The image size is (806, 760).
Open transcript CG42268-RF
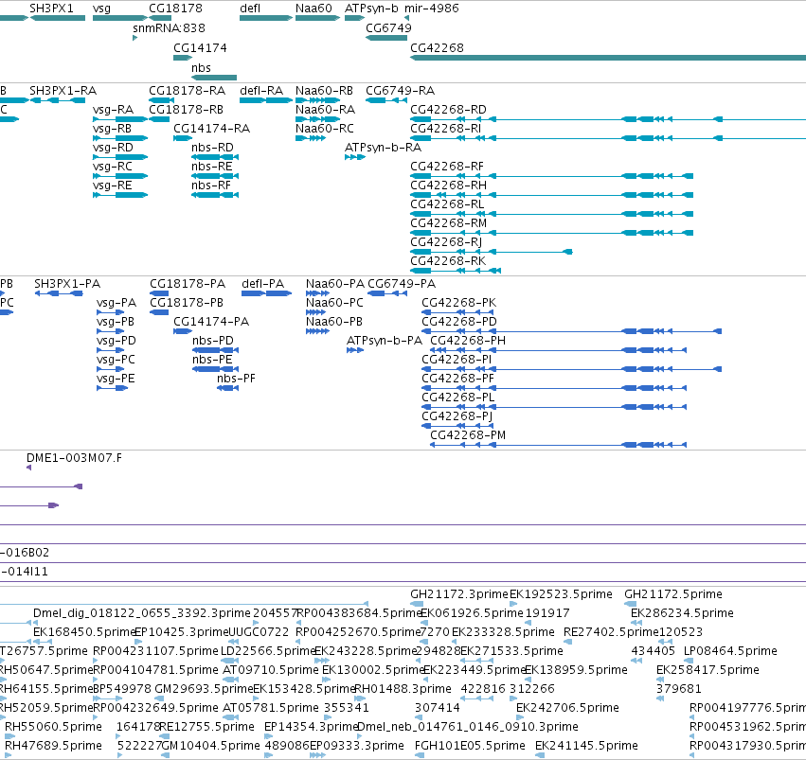pyautogui.click(x=447, y=167)
